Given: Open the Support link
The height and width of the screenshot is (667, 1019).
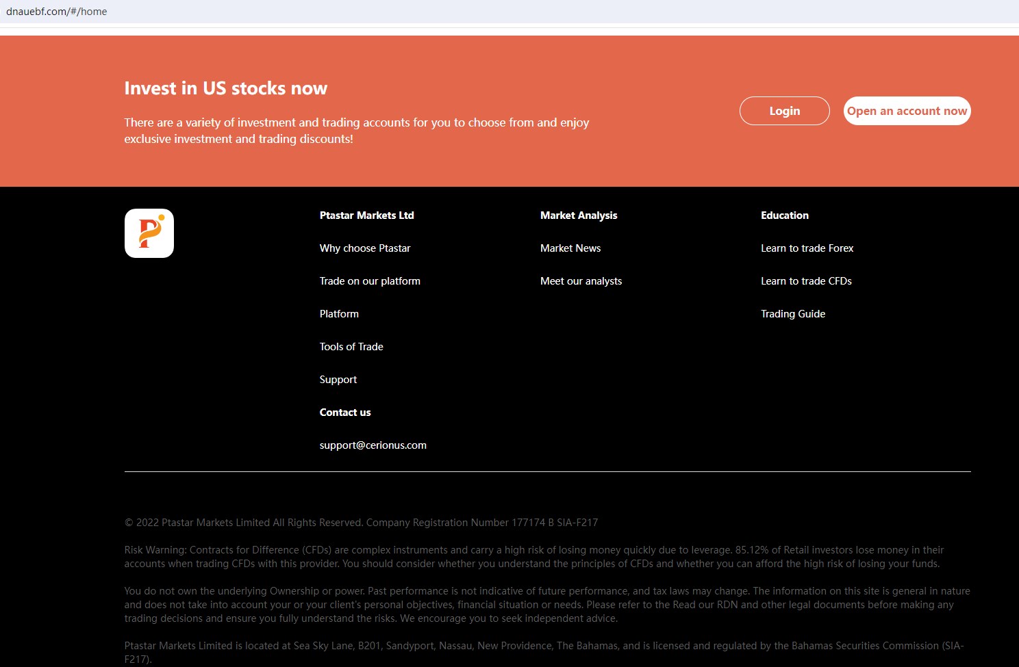Looking at the screenshot, I should pyautogui.click(x=338, y=380).
